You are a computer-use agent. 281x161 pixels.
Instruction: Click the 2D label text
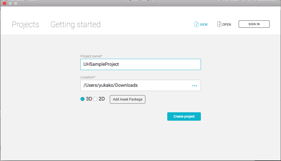pos(102,99)
